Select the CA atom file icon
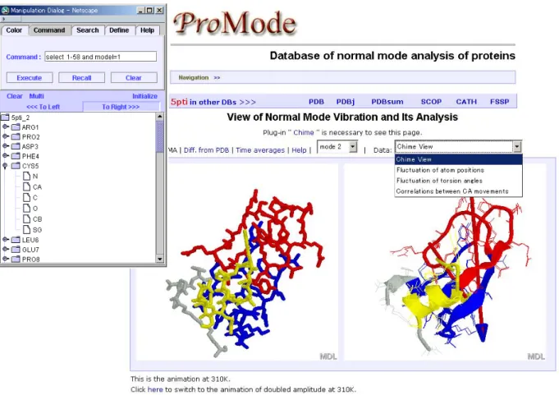The height and width of the screenshot is (395, 559). coord(26,186)
